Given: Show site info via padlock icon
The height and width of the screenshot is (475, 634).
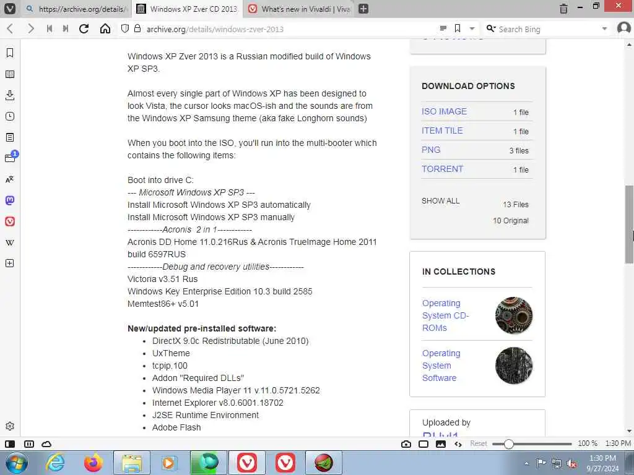Looking at the screenshot, I should coord(137,28).
